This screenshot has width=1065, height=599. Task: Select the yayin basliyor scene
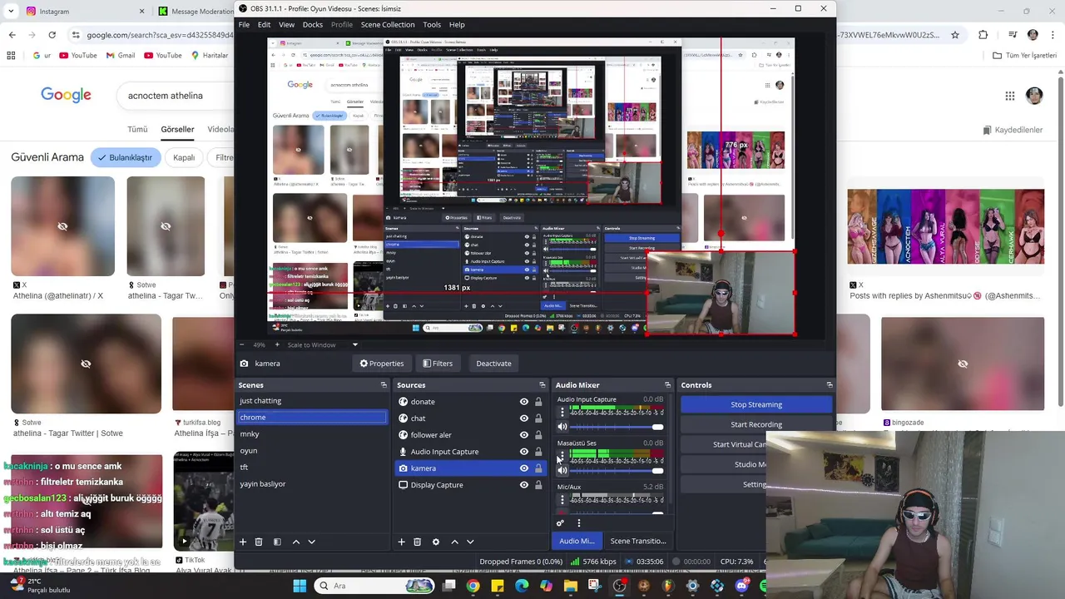312,484
